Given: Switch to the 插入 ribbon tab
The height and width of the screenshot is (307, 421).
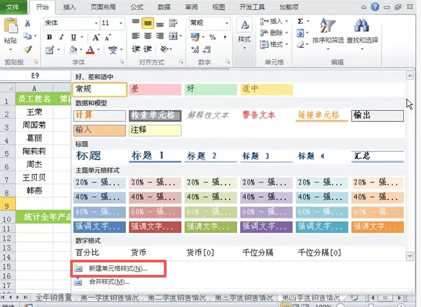Looking at the screenshot, I should click(x=70, y=7).
